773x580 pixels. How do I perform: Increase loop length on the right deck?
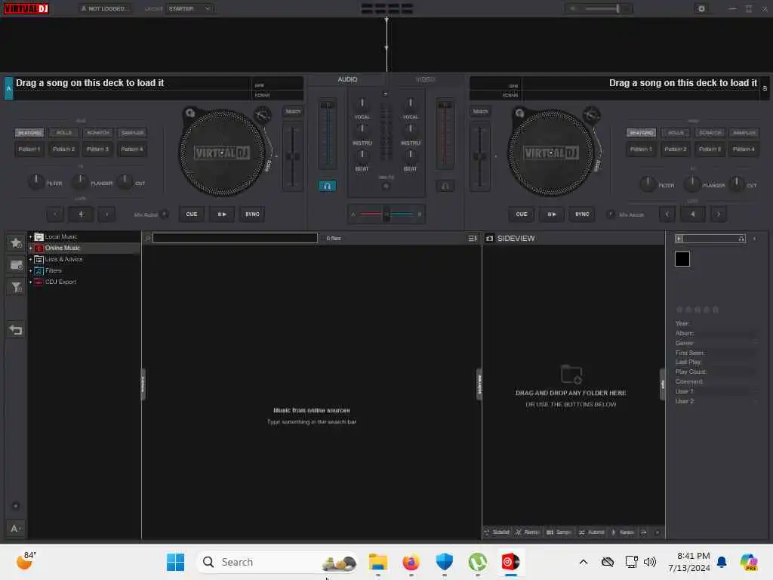719,214
